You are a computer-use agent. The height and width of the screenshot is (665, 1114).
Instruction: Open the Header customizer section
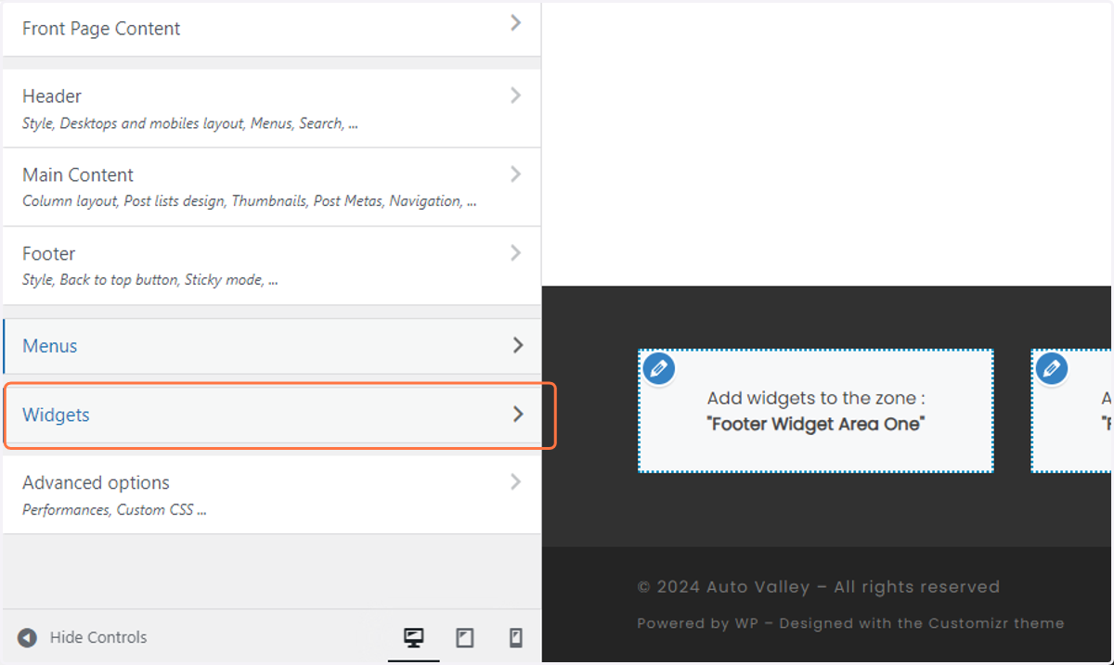(x=271, y=109)
